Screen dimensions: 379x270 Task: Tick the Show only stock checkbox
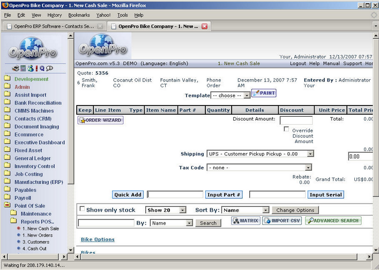pyautogui.click(x=82, y=209)
